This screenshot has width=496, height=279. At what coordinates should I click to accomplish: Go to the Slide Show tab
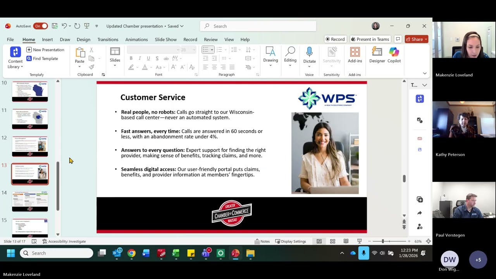tap(165, 39)
